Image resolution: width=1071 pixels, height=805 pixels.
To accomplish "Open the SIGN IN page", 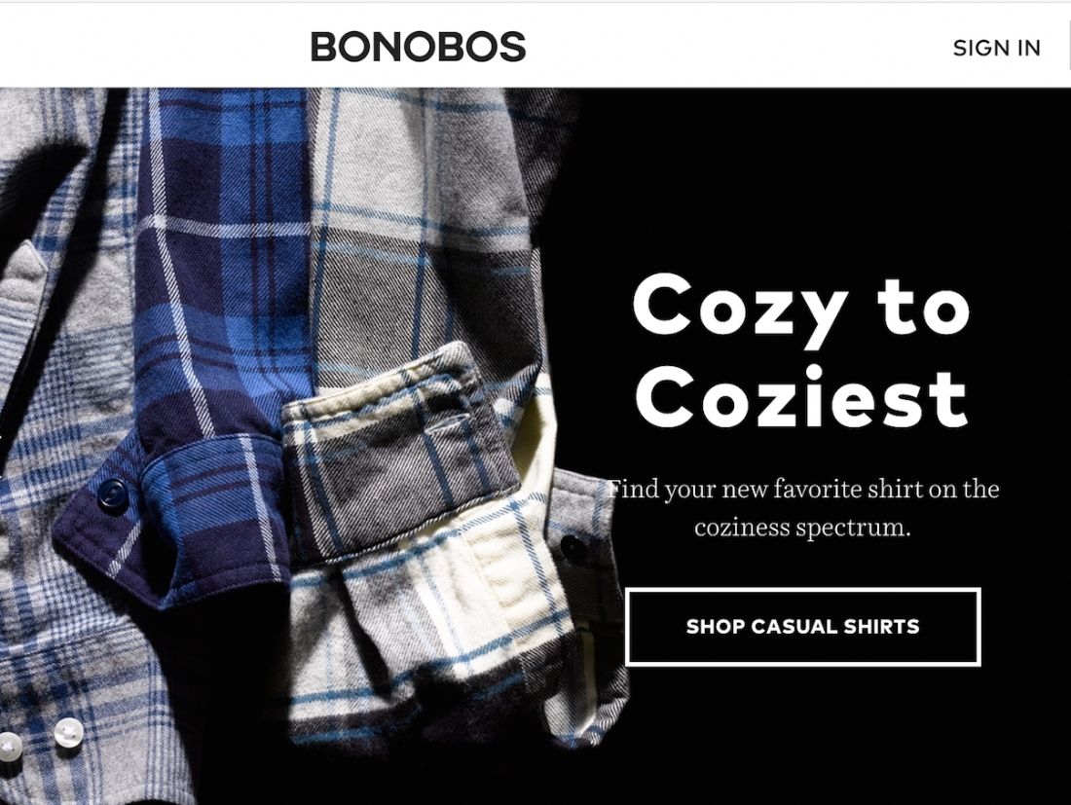I will 997,48.
